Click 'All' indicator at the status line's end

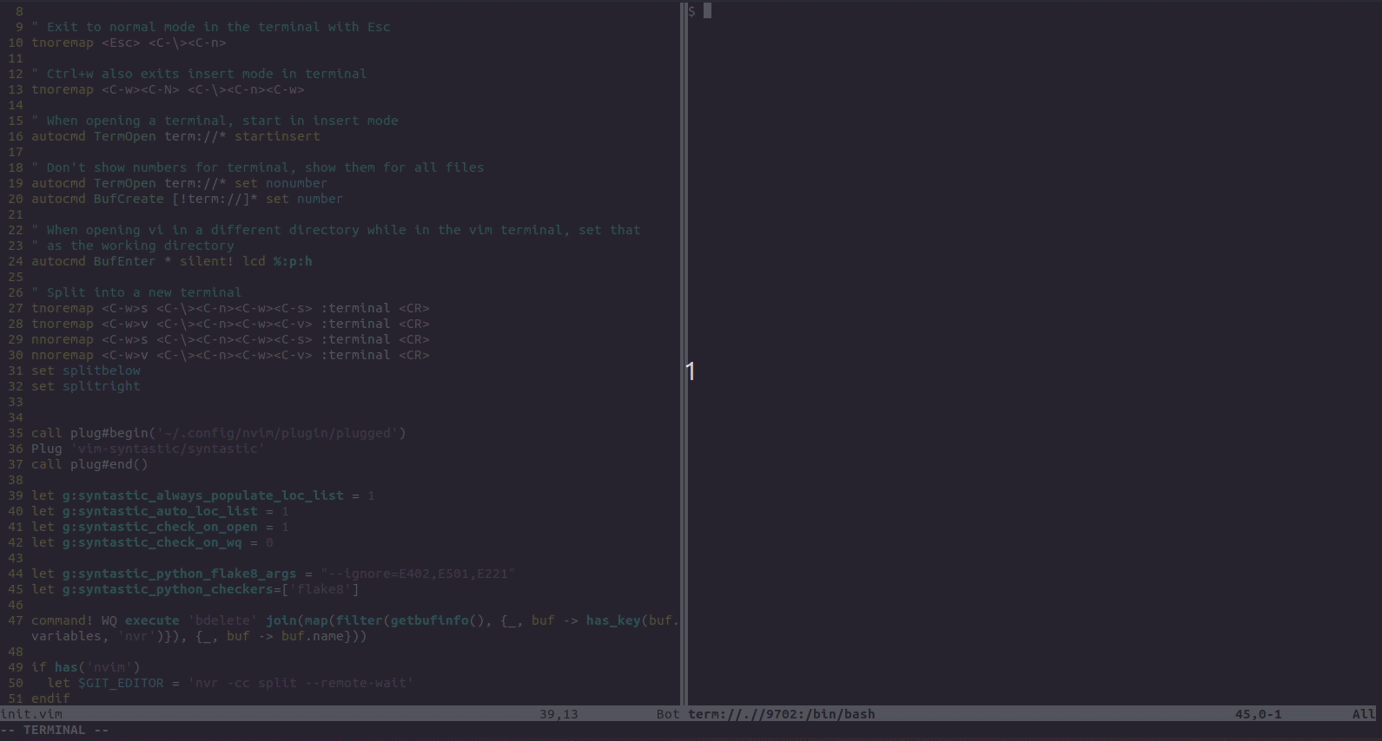point(1364,714)
